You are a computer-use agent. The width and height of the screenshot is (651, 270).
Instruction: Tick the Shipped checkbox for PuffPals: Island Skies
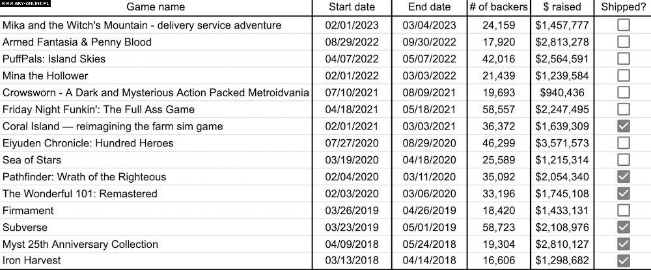coord(624,59)
